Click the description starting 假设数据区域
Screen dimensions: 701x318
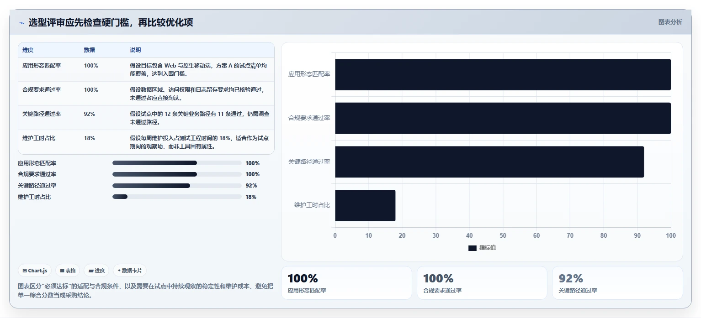click(197, 94)
